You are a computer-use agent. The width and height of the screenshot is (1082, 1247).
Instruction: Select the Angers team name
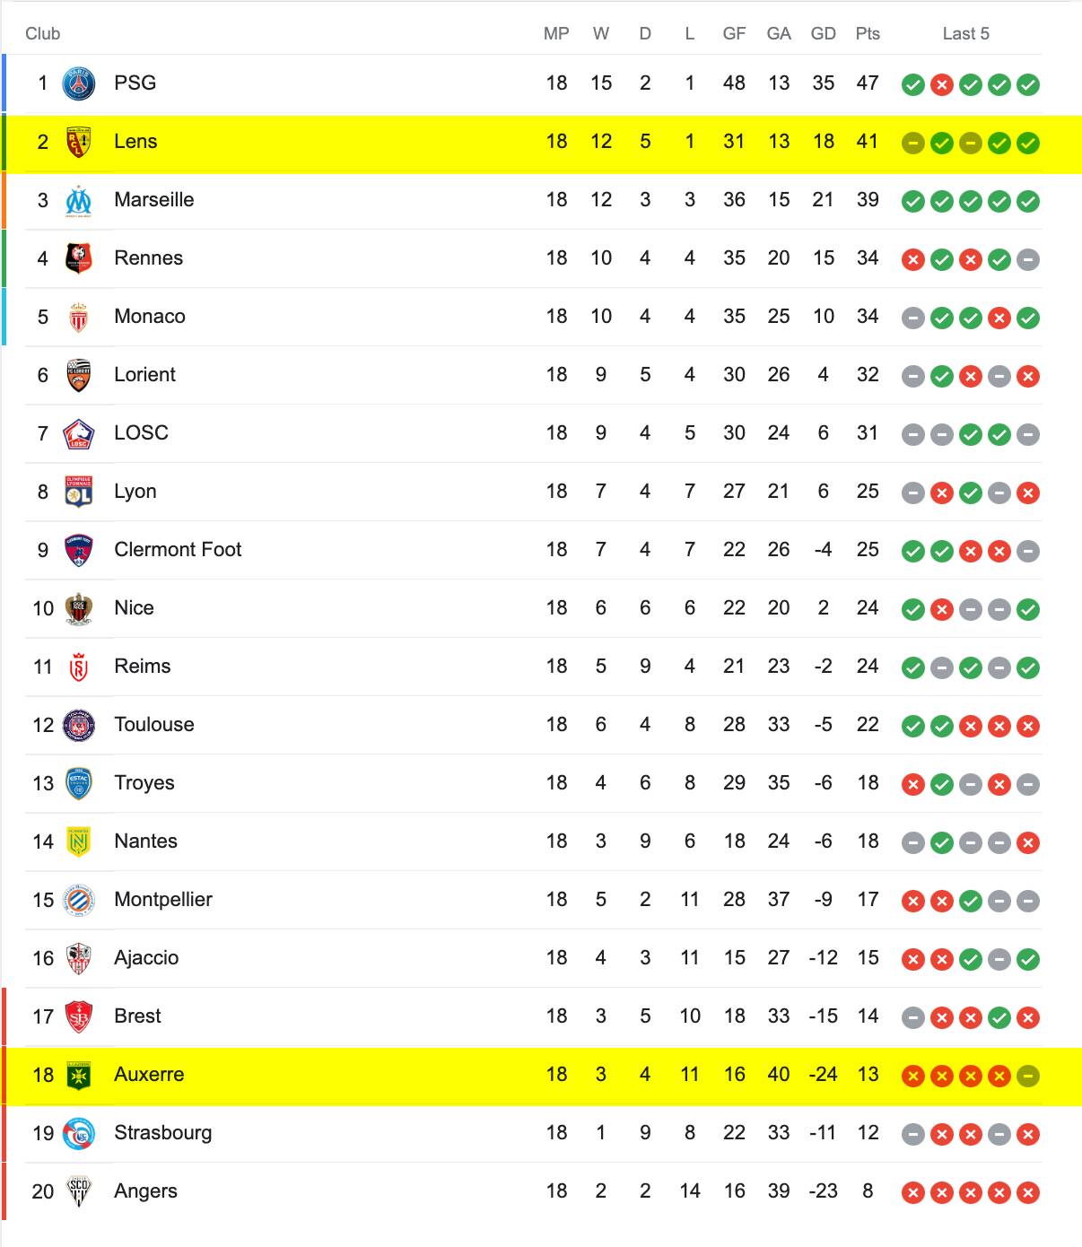pos(145,1191)
